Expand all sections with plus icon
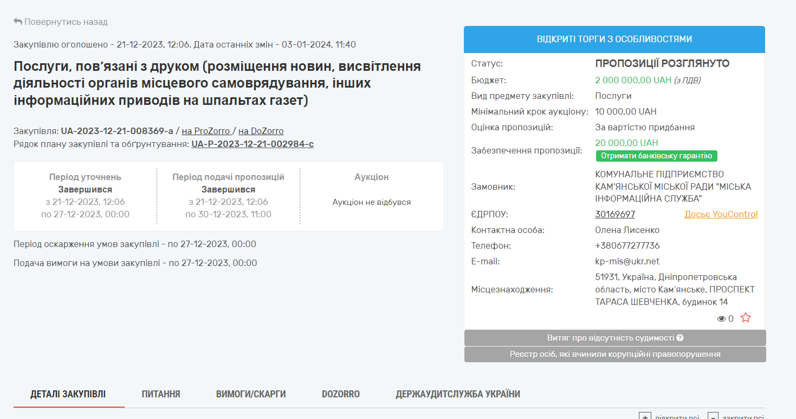Screen dimensions: 796x419 coord(645,417)
